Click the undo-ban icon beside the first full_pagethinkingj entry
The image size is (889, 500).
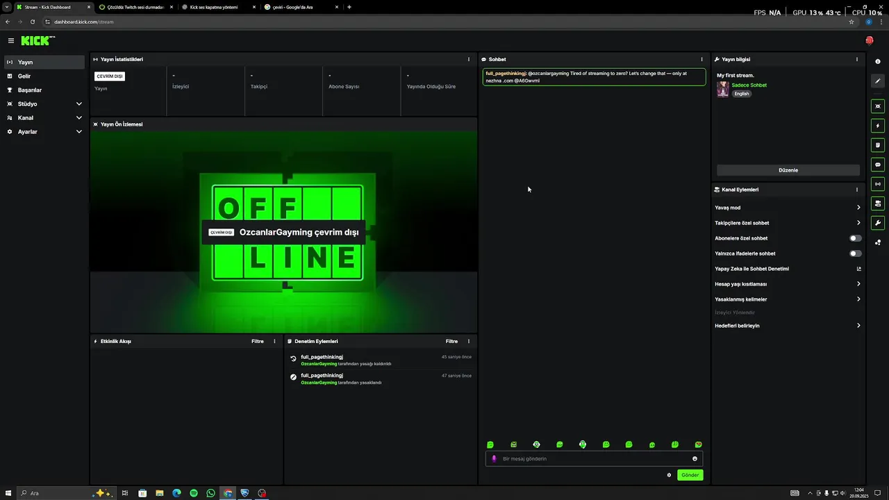point(293,359)
